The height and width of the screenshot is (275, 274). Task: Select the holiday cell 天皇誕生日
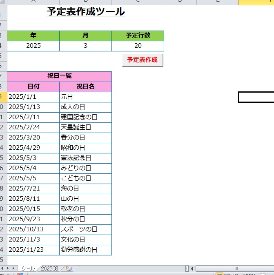click(x=85, y=127)
